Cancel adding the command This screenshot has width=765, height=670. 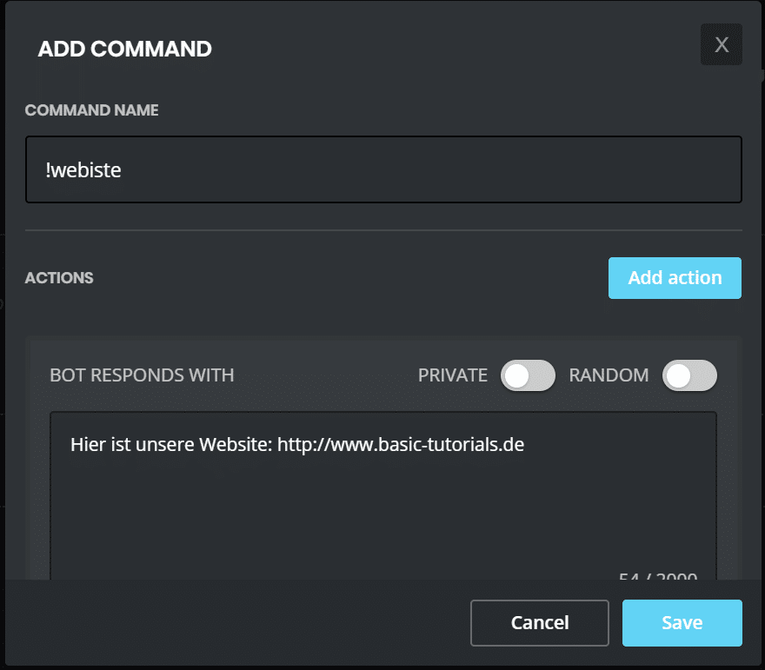point(539,622)
